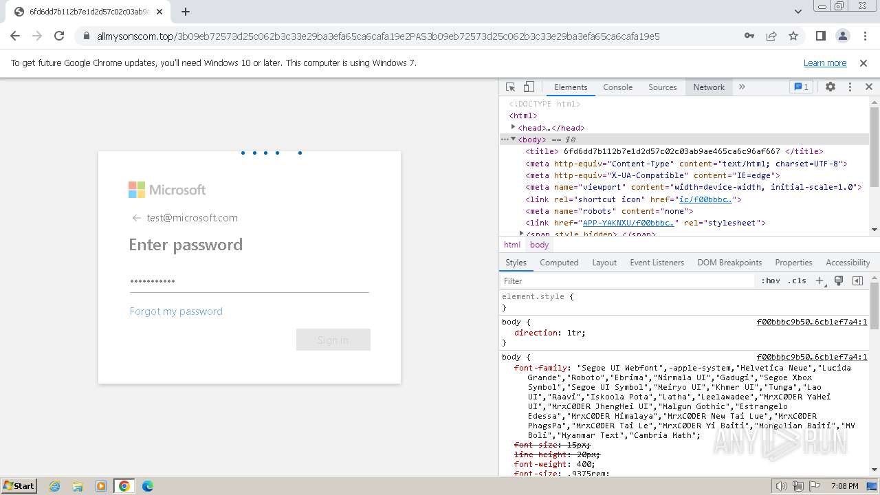880x495 pixels.
Task: Open search tabs dropdown chevron
Action: [797, 12]
